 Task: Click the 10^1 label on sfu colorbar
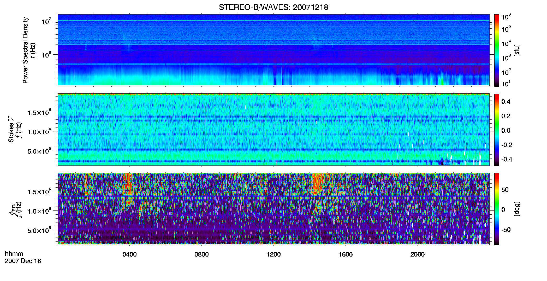pos(506,84)
